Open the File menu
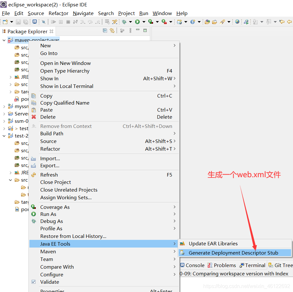This screenshot has width=293, height=292. (6, 13)
